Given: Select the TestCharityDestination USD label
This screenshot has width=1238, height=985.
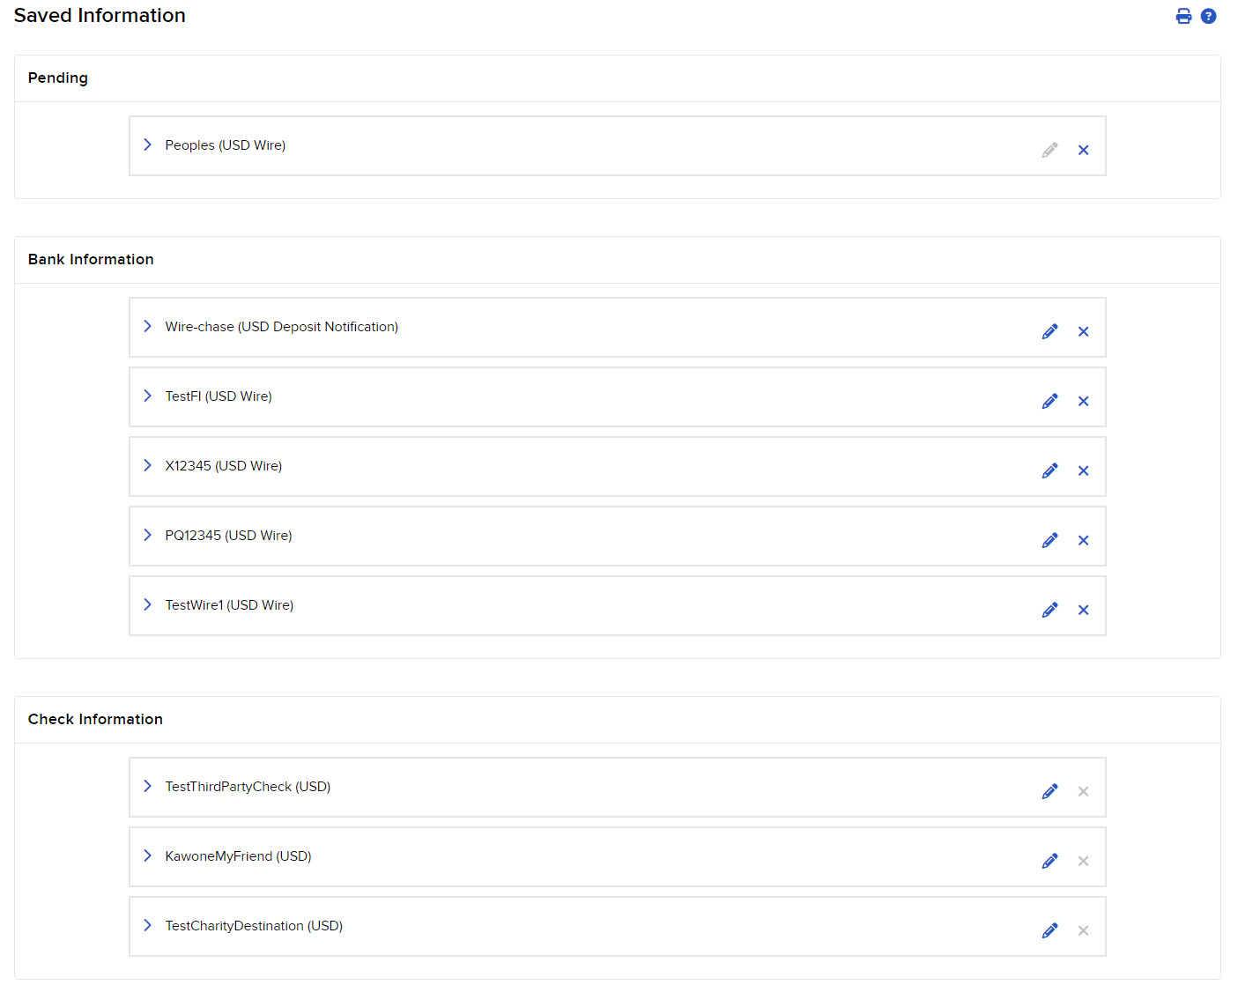Looking at the screenshot, I should click(254, 926).
